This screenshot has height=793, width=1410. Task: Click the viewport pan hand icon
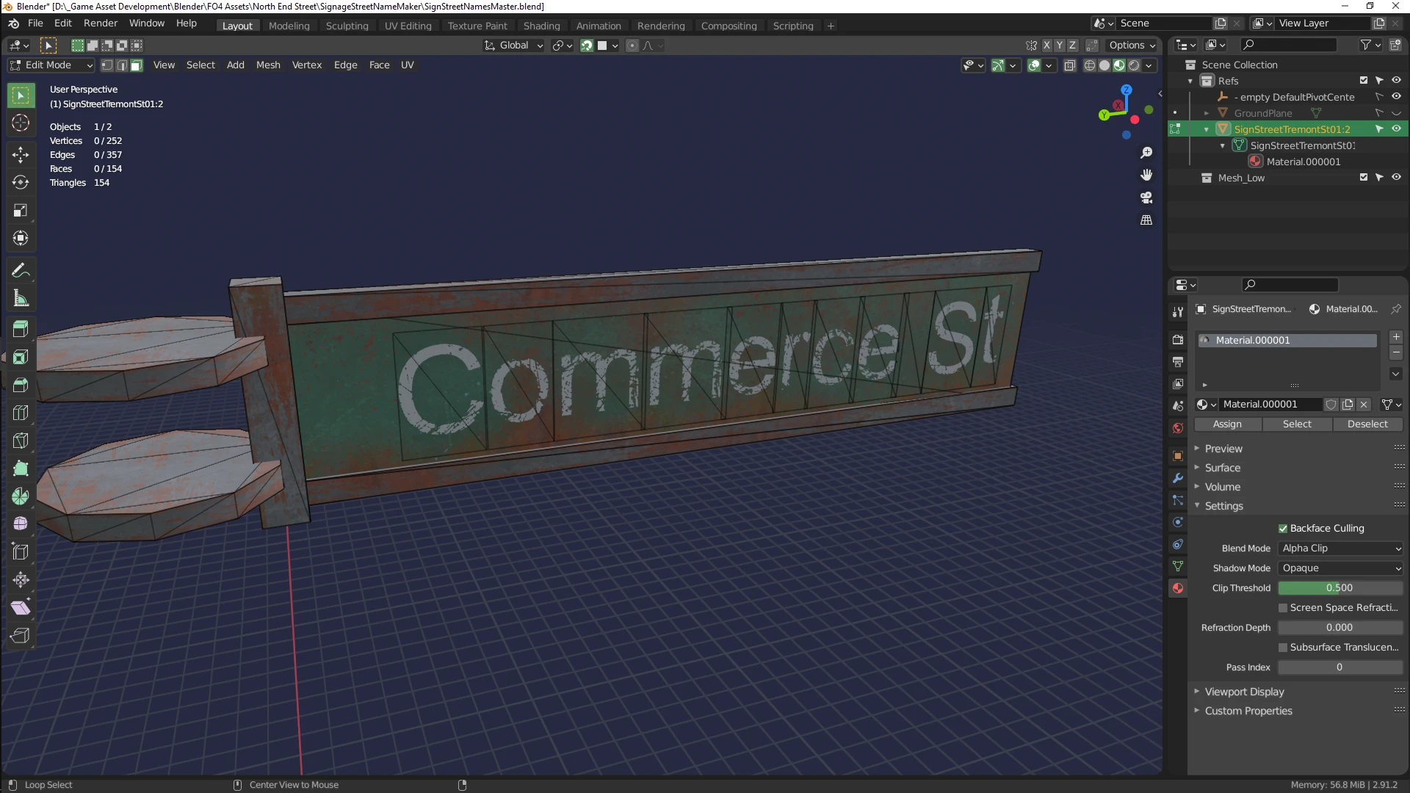(x=1146, y=175)
